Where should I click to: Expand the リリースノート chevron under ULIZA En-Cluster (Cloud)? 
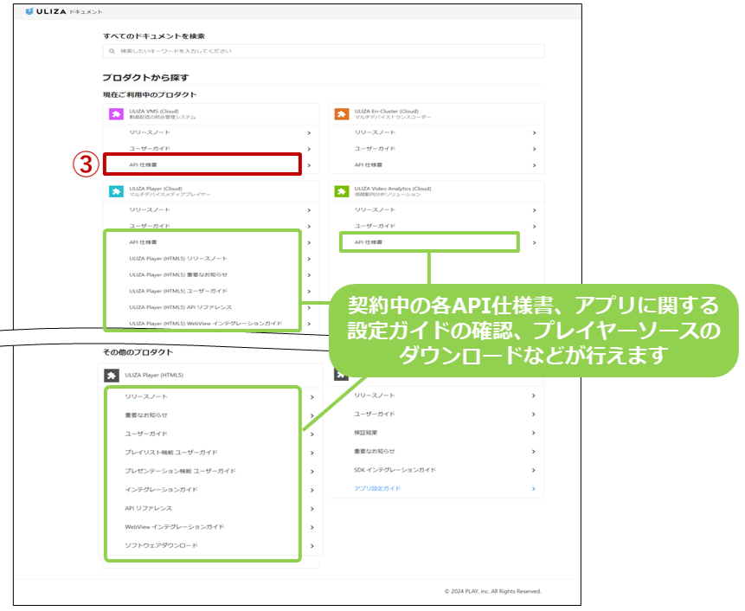click(x=534, y=133)
